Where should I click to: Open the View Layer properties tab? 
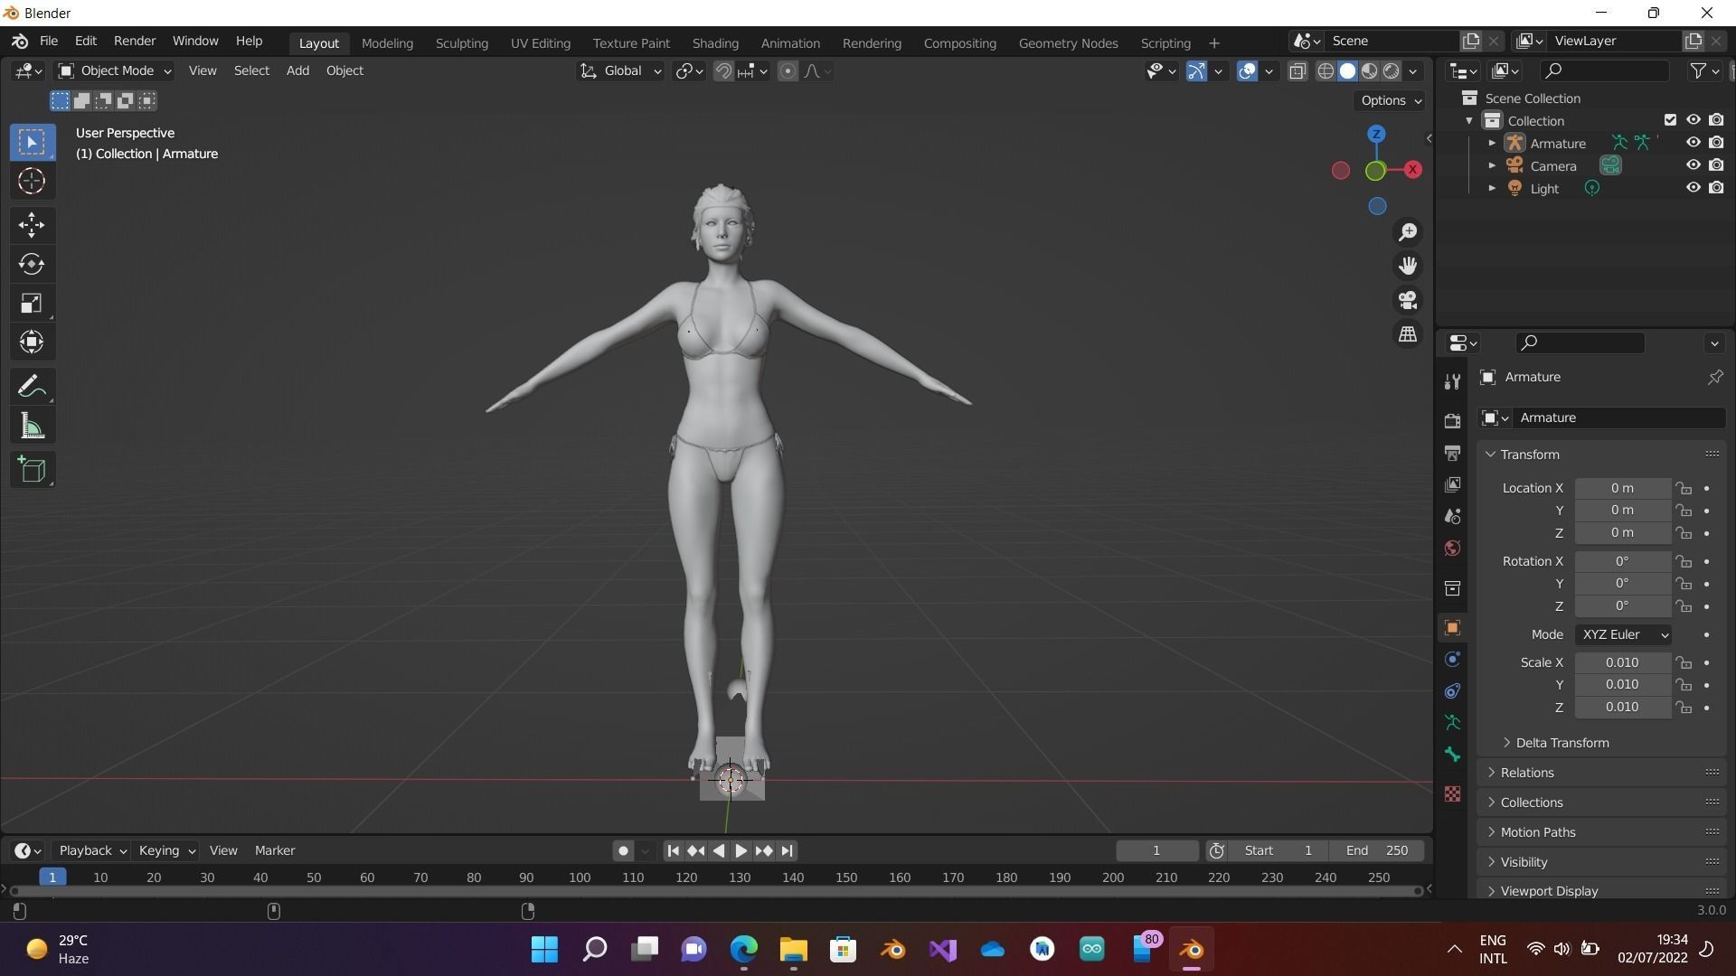tap(1452, 485)
